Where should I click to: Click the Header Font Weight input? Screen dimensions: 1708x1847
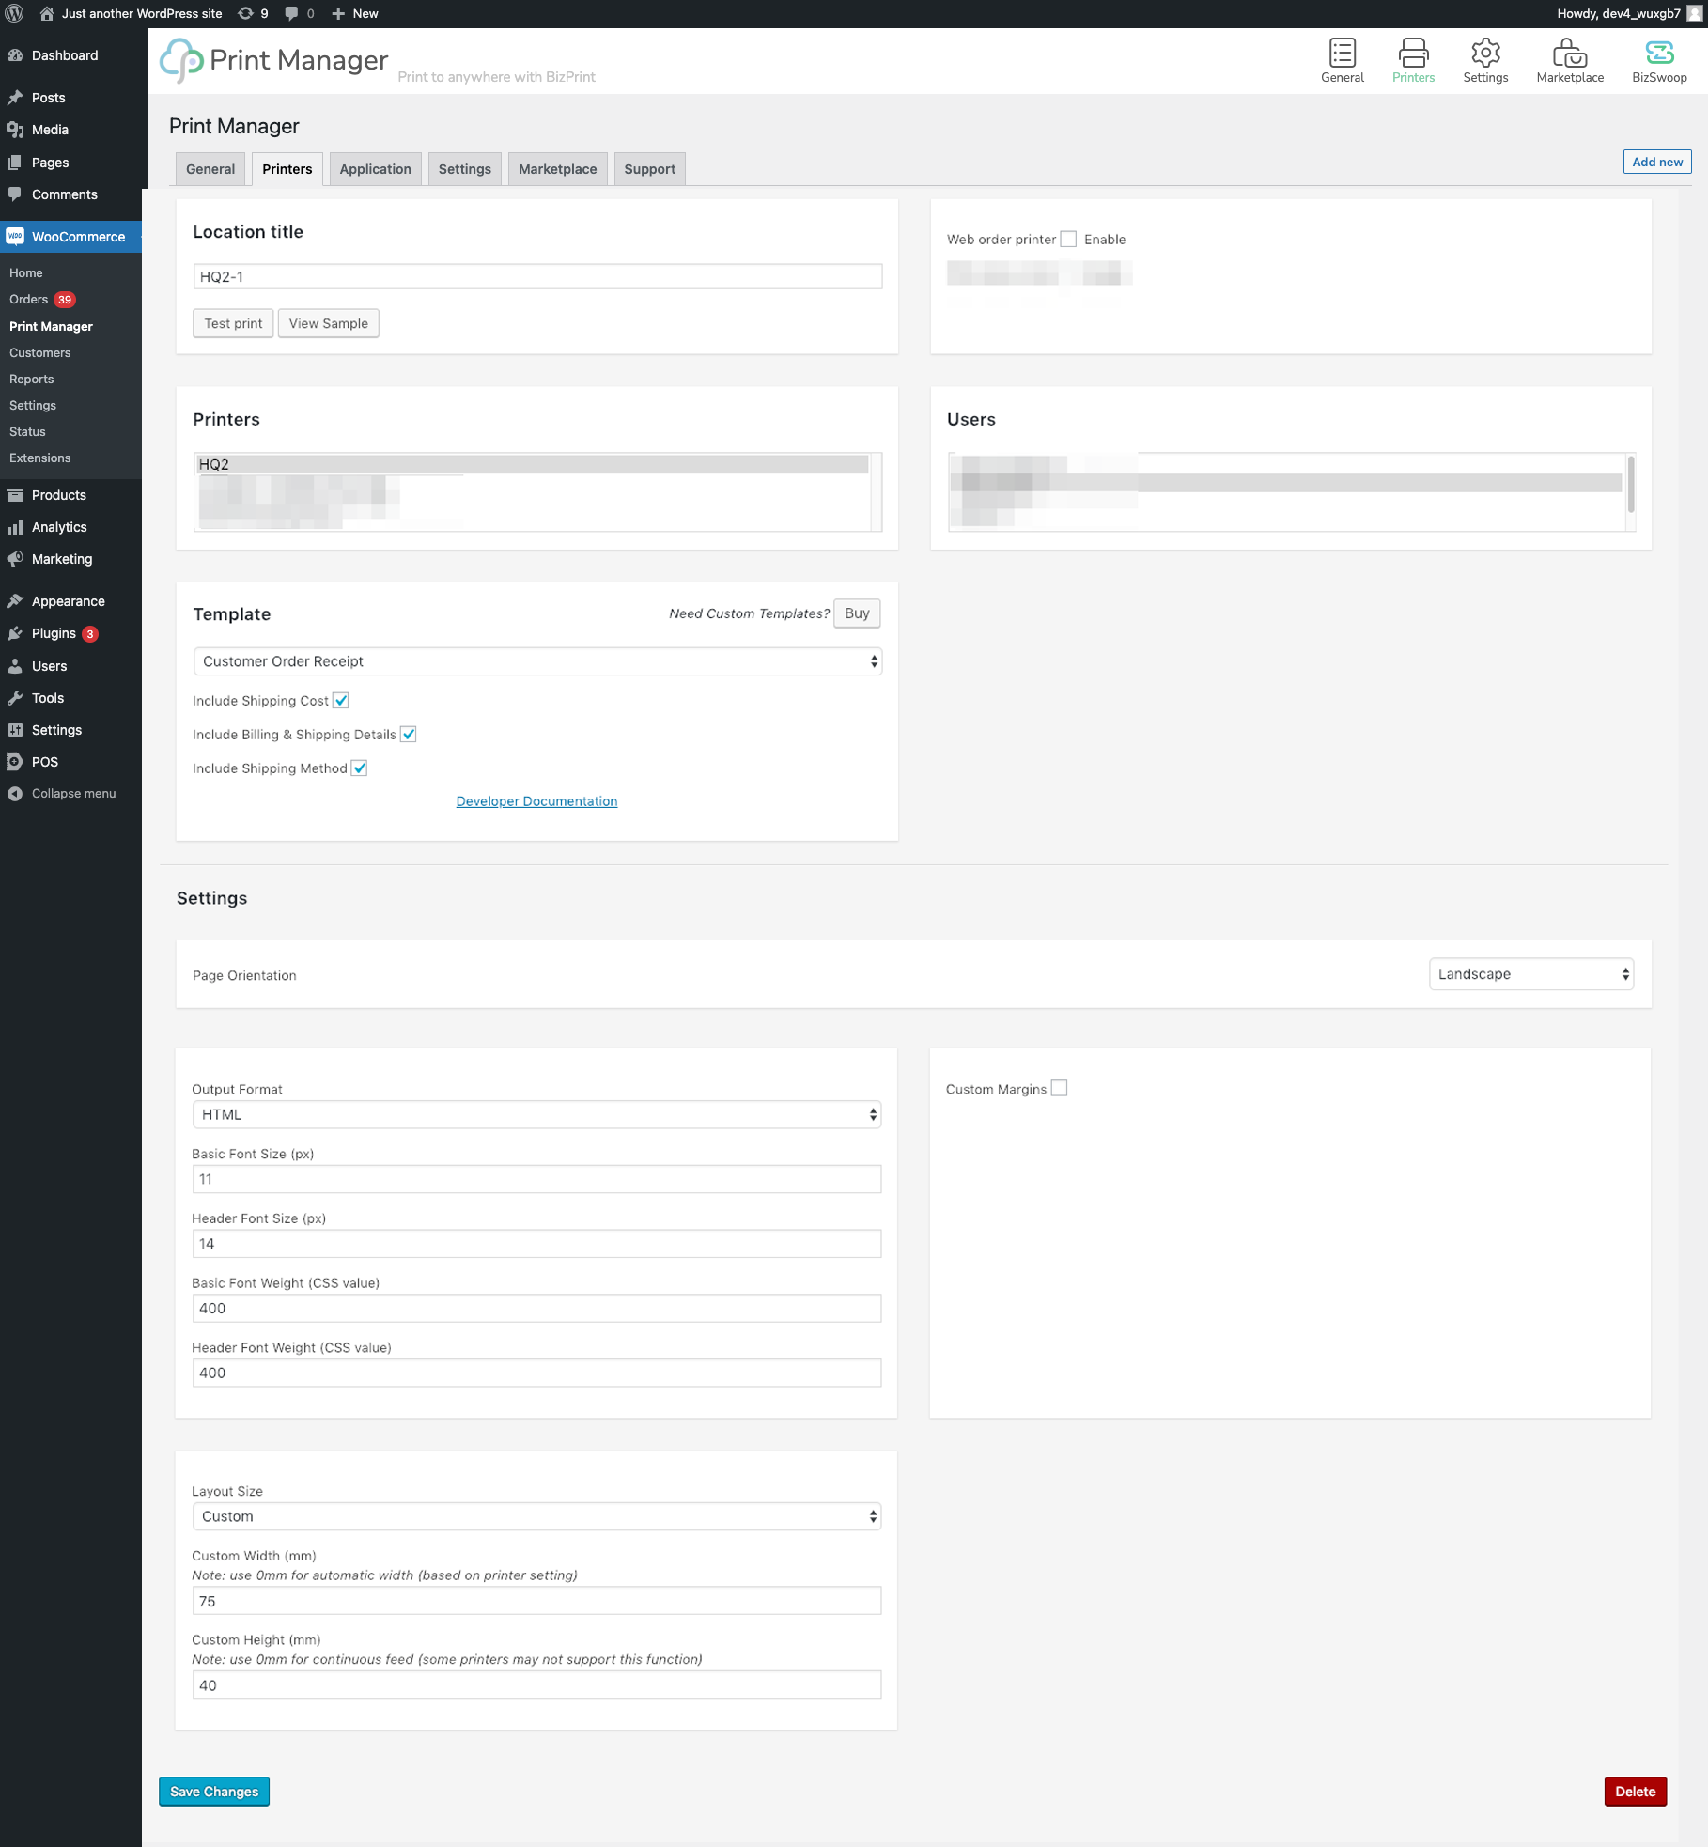click(x=536, y=1374)
